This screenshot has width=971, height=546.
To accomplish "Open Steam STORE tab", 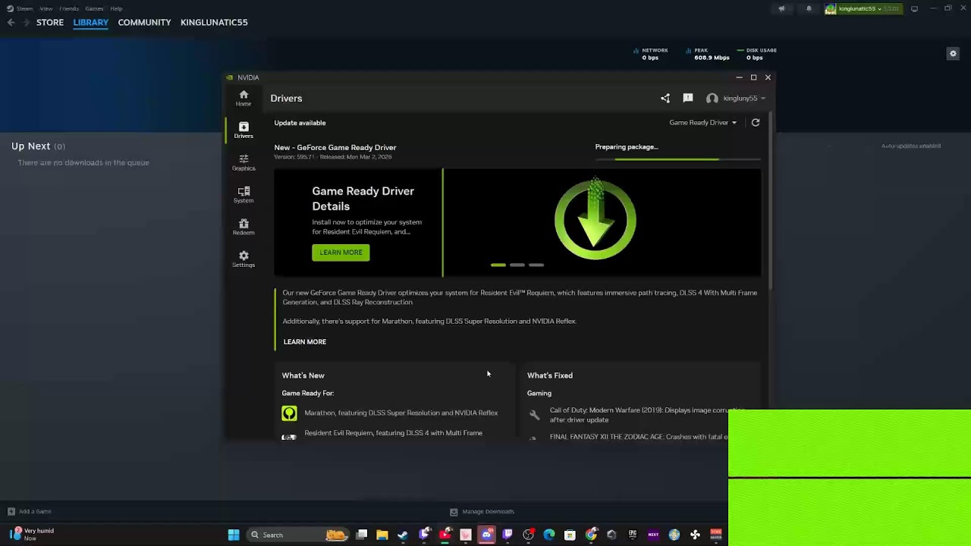I will pos(50,22).
